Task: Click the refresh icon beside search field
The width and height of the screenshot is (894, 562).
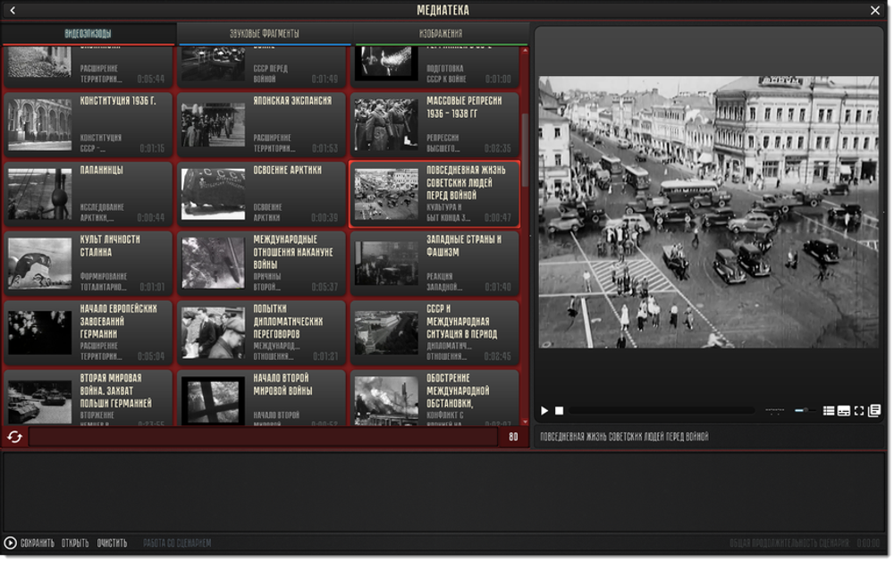Action: 14,437
